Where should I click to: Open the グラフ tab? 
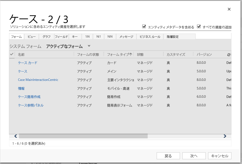coord(46,36)
